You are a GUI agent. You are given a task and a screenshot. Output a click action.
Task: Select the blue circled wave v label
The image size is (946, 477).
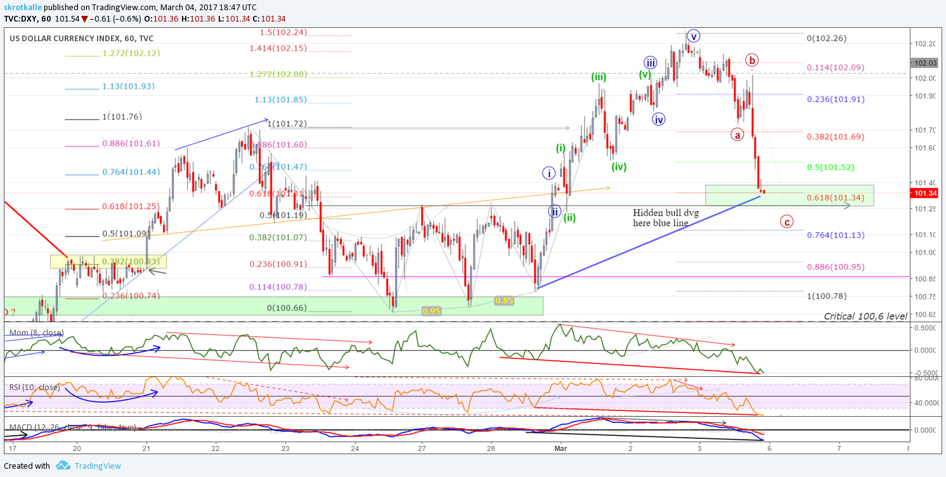click(x=693, y=36)
